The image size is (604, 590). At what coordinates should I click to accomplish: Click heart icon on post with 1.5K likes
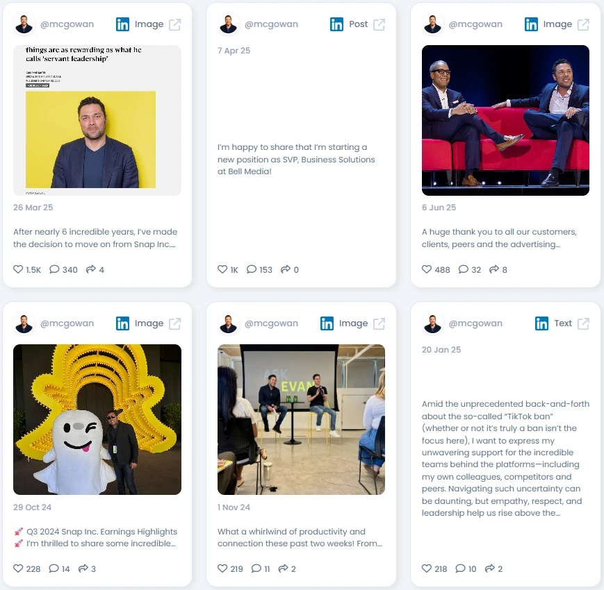tap(18, 269)
